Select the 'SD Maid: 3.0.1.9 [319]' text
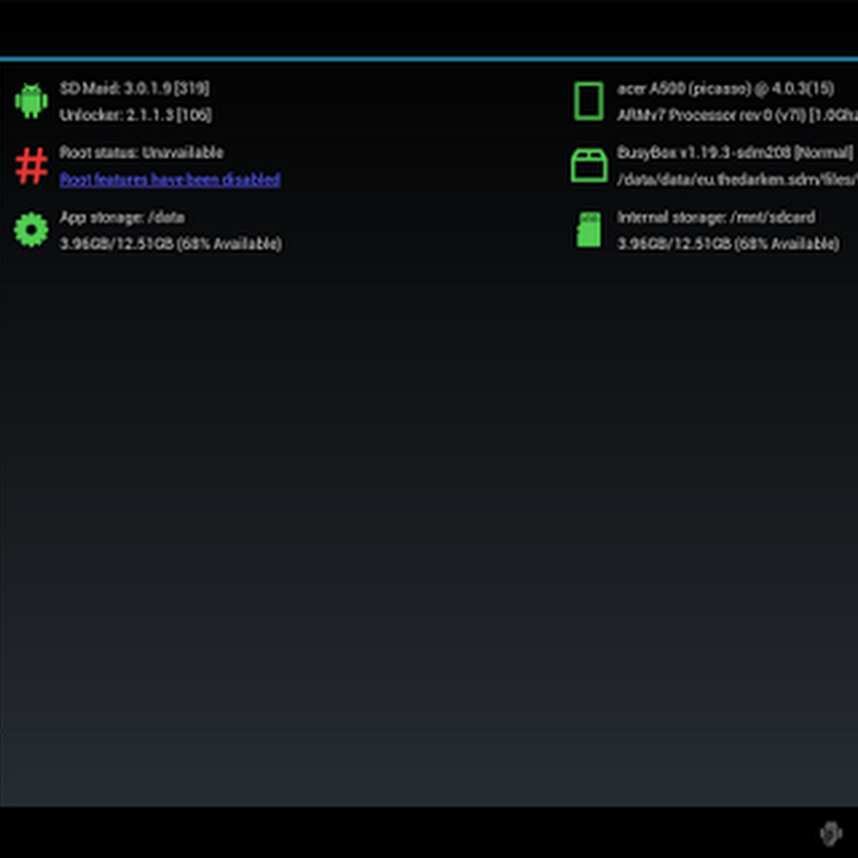This screenshot has width=858, height=858. pos(134,88)
